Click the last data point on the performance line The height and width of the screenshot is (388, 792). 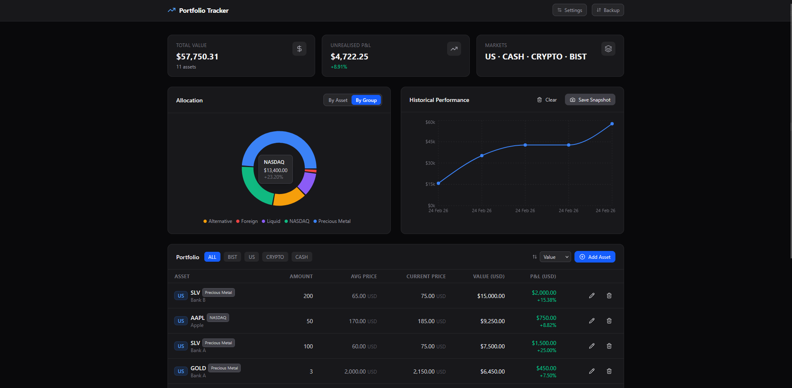612,123
